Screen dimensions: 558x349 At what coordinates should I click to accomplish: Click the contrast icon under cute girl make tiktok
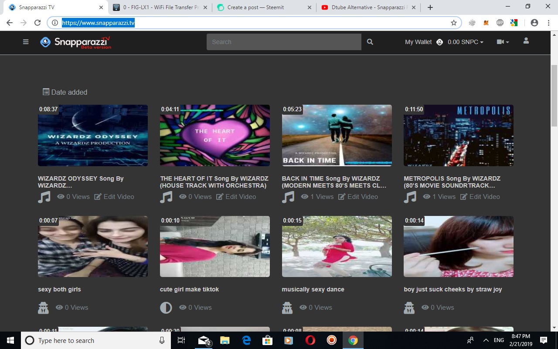(166, 308)
